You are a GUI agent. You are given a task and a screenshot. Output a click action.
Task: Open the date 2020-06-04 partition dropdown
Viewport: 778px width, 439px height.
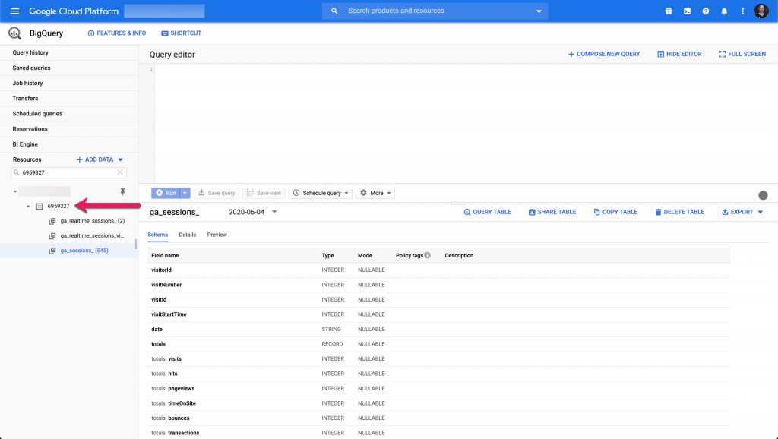tap(274, 212)
